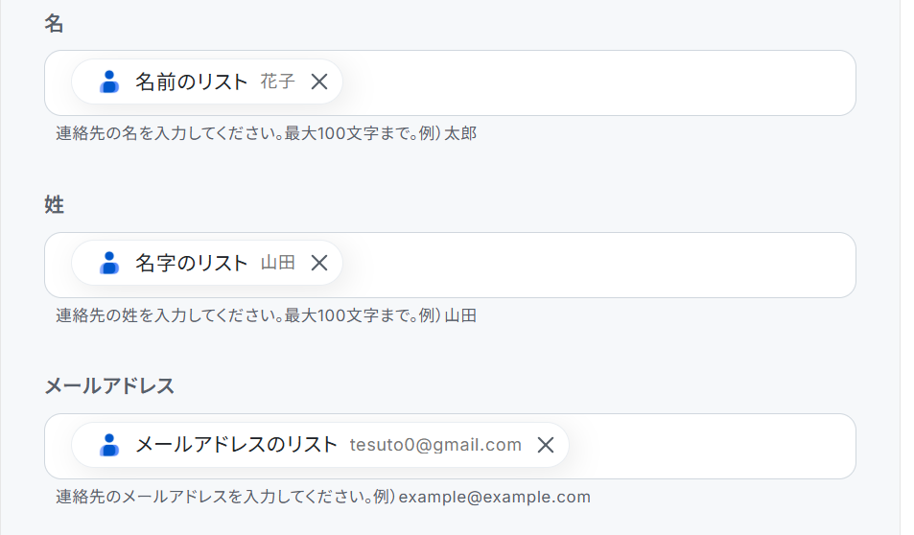The height and width of the screenshot is (535, 914).
Task: Remove the 名字のリスト chip with its X
Action: [320, 263]
